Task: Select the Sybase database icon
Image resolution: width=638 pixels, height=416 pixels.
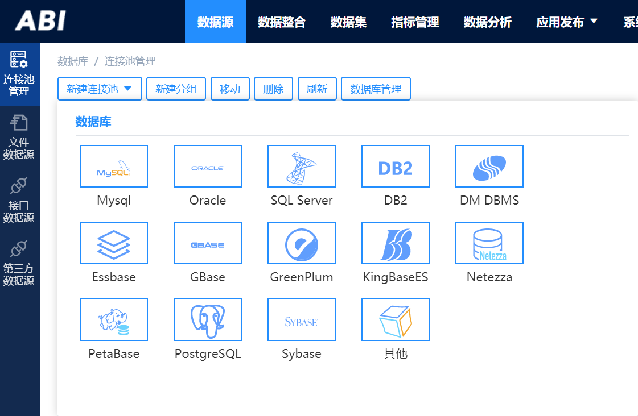Action: click(x=302, y=320)
